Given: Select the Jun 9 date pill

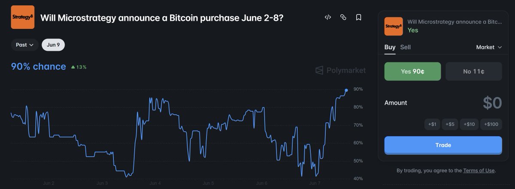Looking at the screenshot, I should (x=53, y=45).
